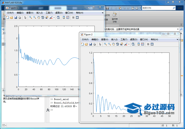
Task: Click Open File icon in Figure 2 toolbar
Action: [x=86, y=44]
